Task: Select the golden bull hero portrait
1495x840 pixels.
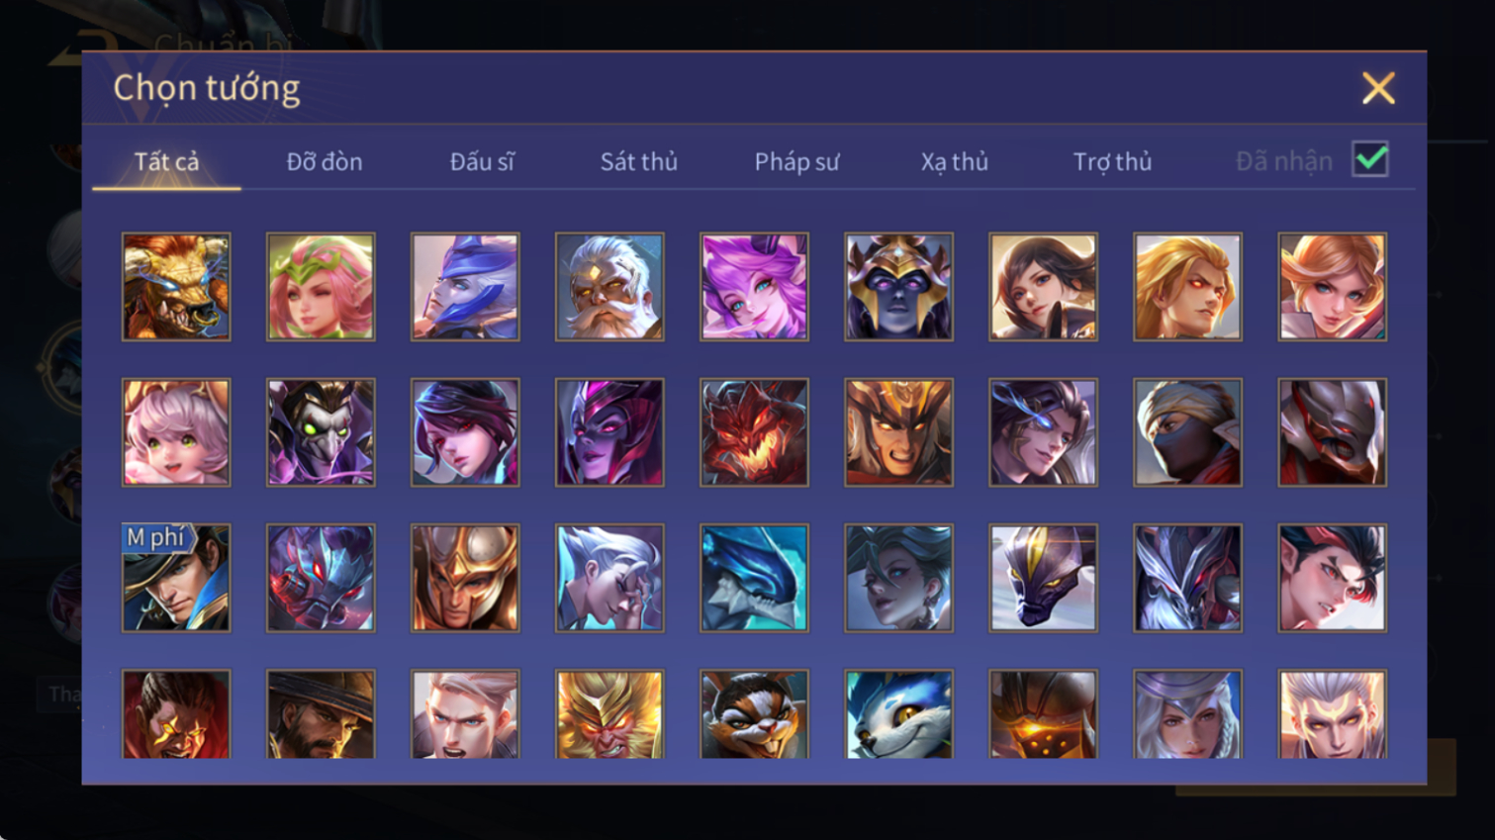Action: (176, 287)
